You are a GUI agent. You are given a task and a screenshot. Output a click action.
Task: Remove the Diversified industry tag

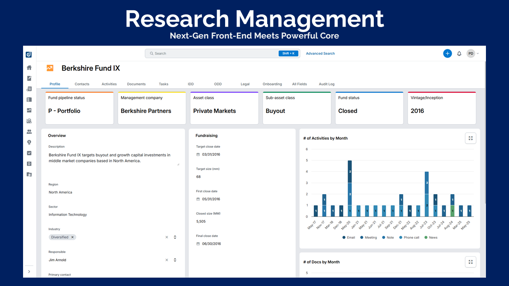click(72, 237)
